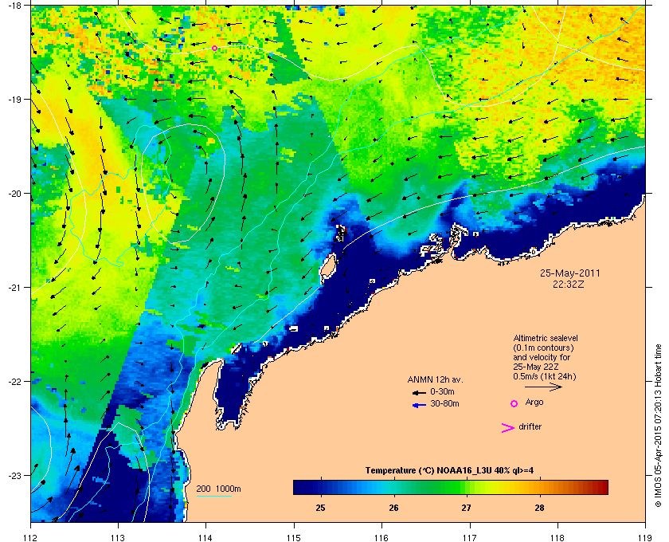Click the black 0-30m legend arrow
The image size is (669, 542).
point(419,392)
